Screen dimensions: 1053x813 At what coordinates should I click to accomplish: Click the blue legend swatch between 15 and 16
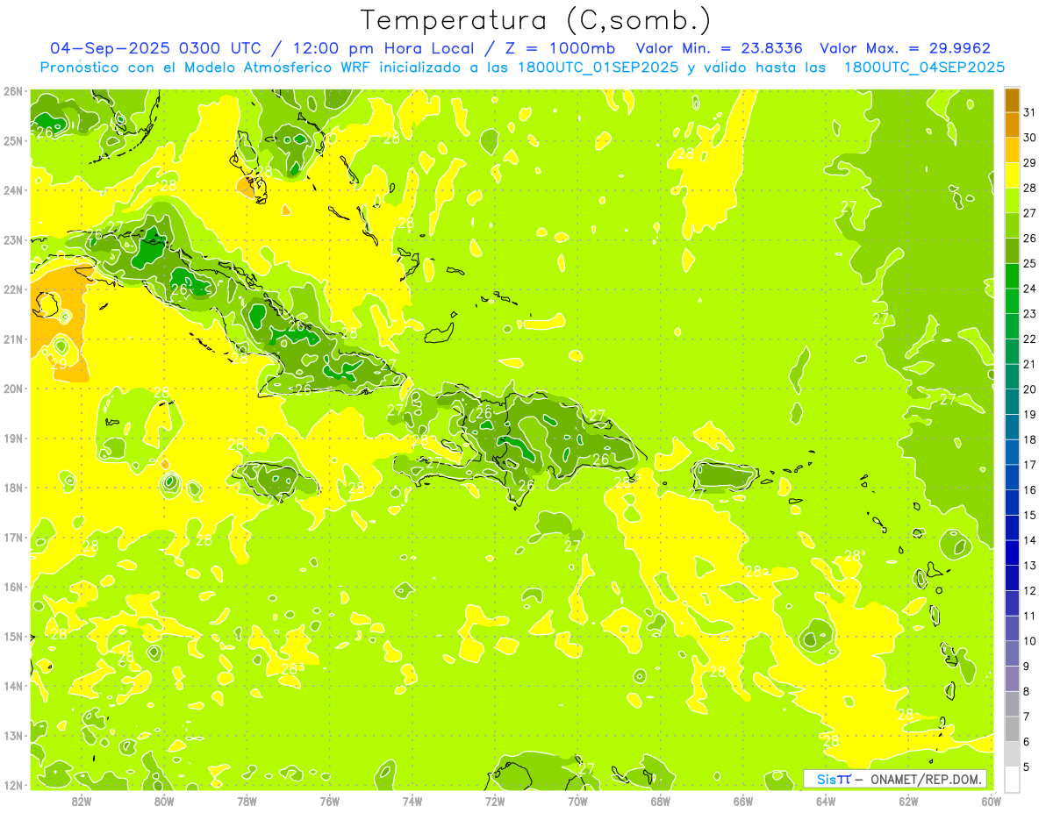pos(1012,503)
